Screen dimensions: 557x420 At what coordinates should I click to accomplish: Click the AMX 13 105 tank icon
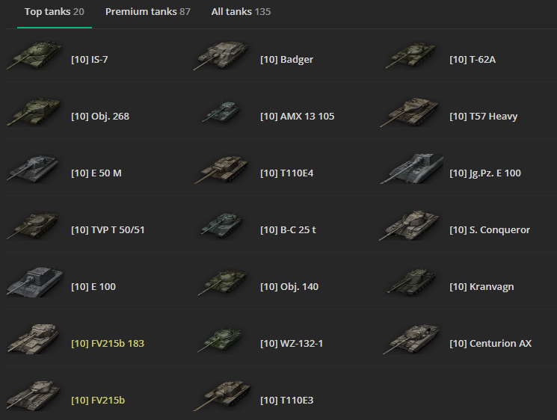(223, 111)
